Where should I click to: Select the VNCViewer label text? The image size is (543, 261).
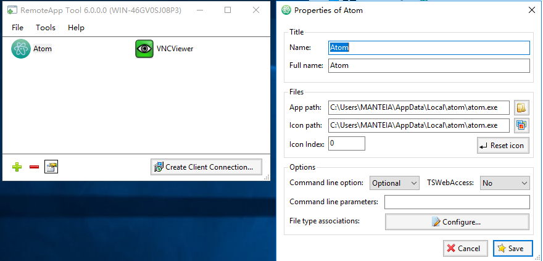(x=175, y=49)
